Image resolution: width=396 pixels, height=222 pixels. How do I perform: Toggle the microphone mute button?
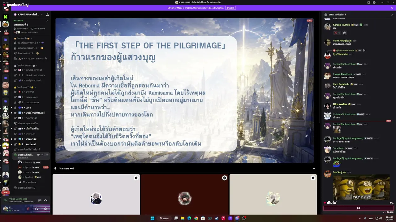[28, 209]
